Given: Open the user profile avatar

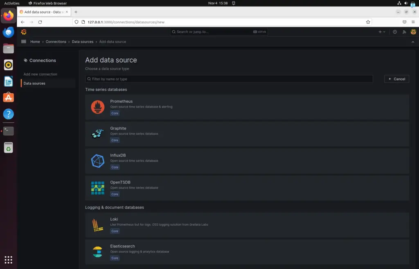Looking at the screenshot, I should point(413,32).
